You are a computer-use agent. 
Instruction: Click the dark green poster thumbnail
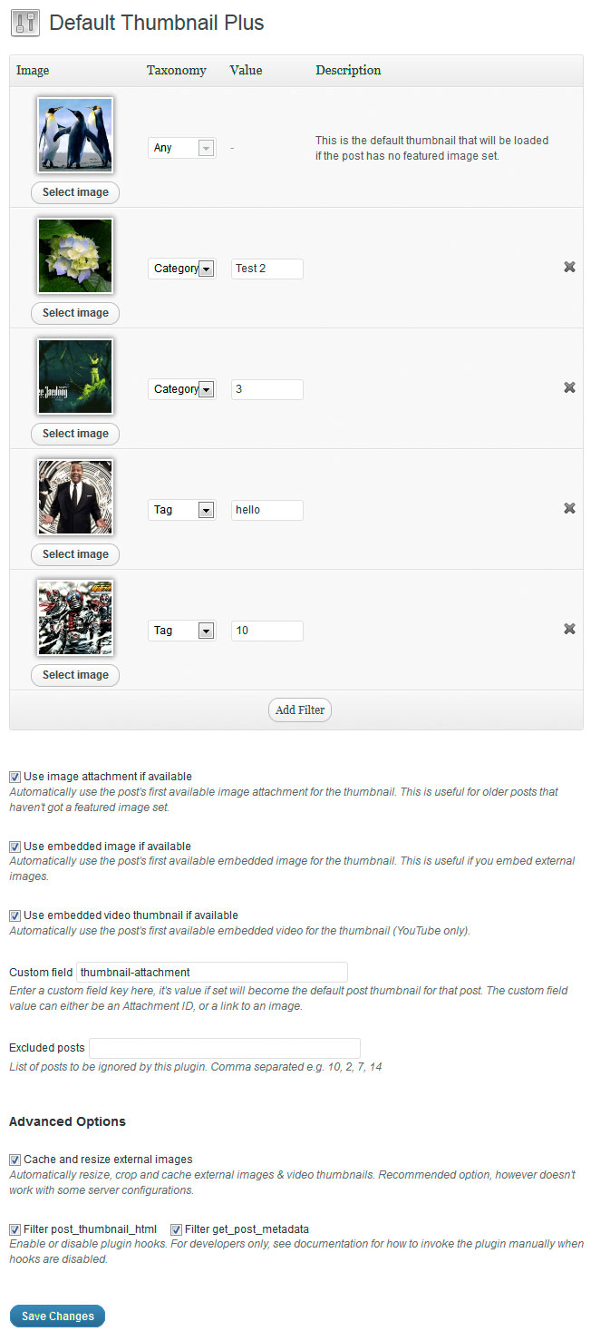[x=75, y=377]
